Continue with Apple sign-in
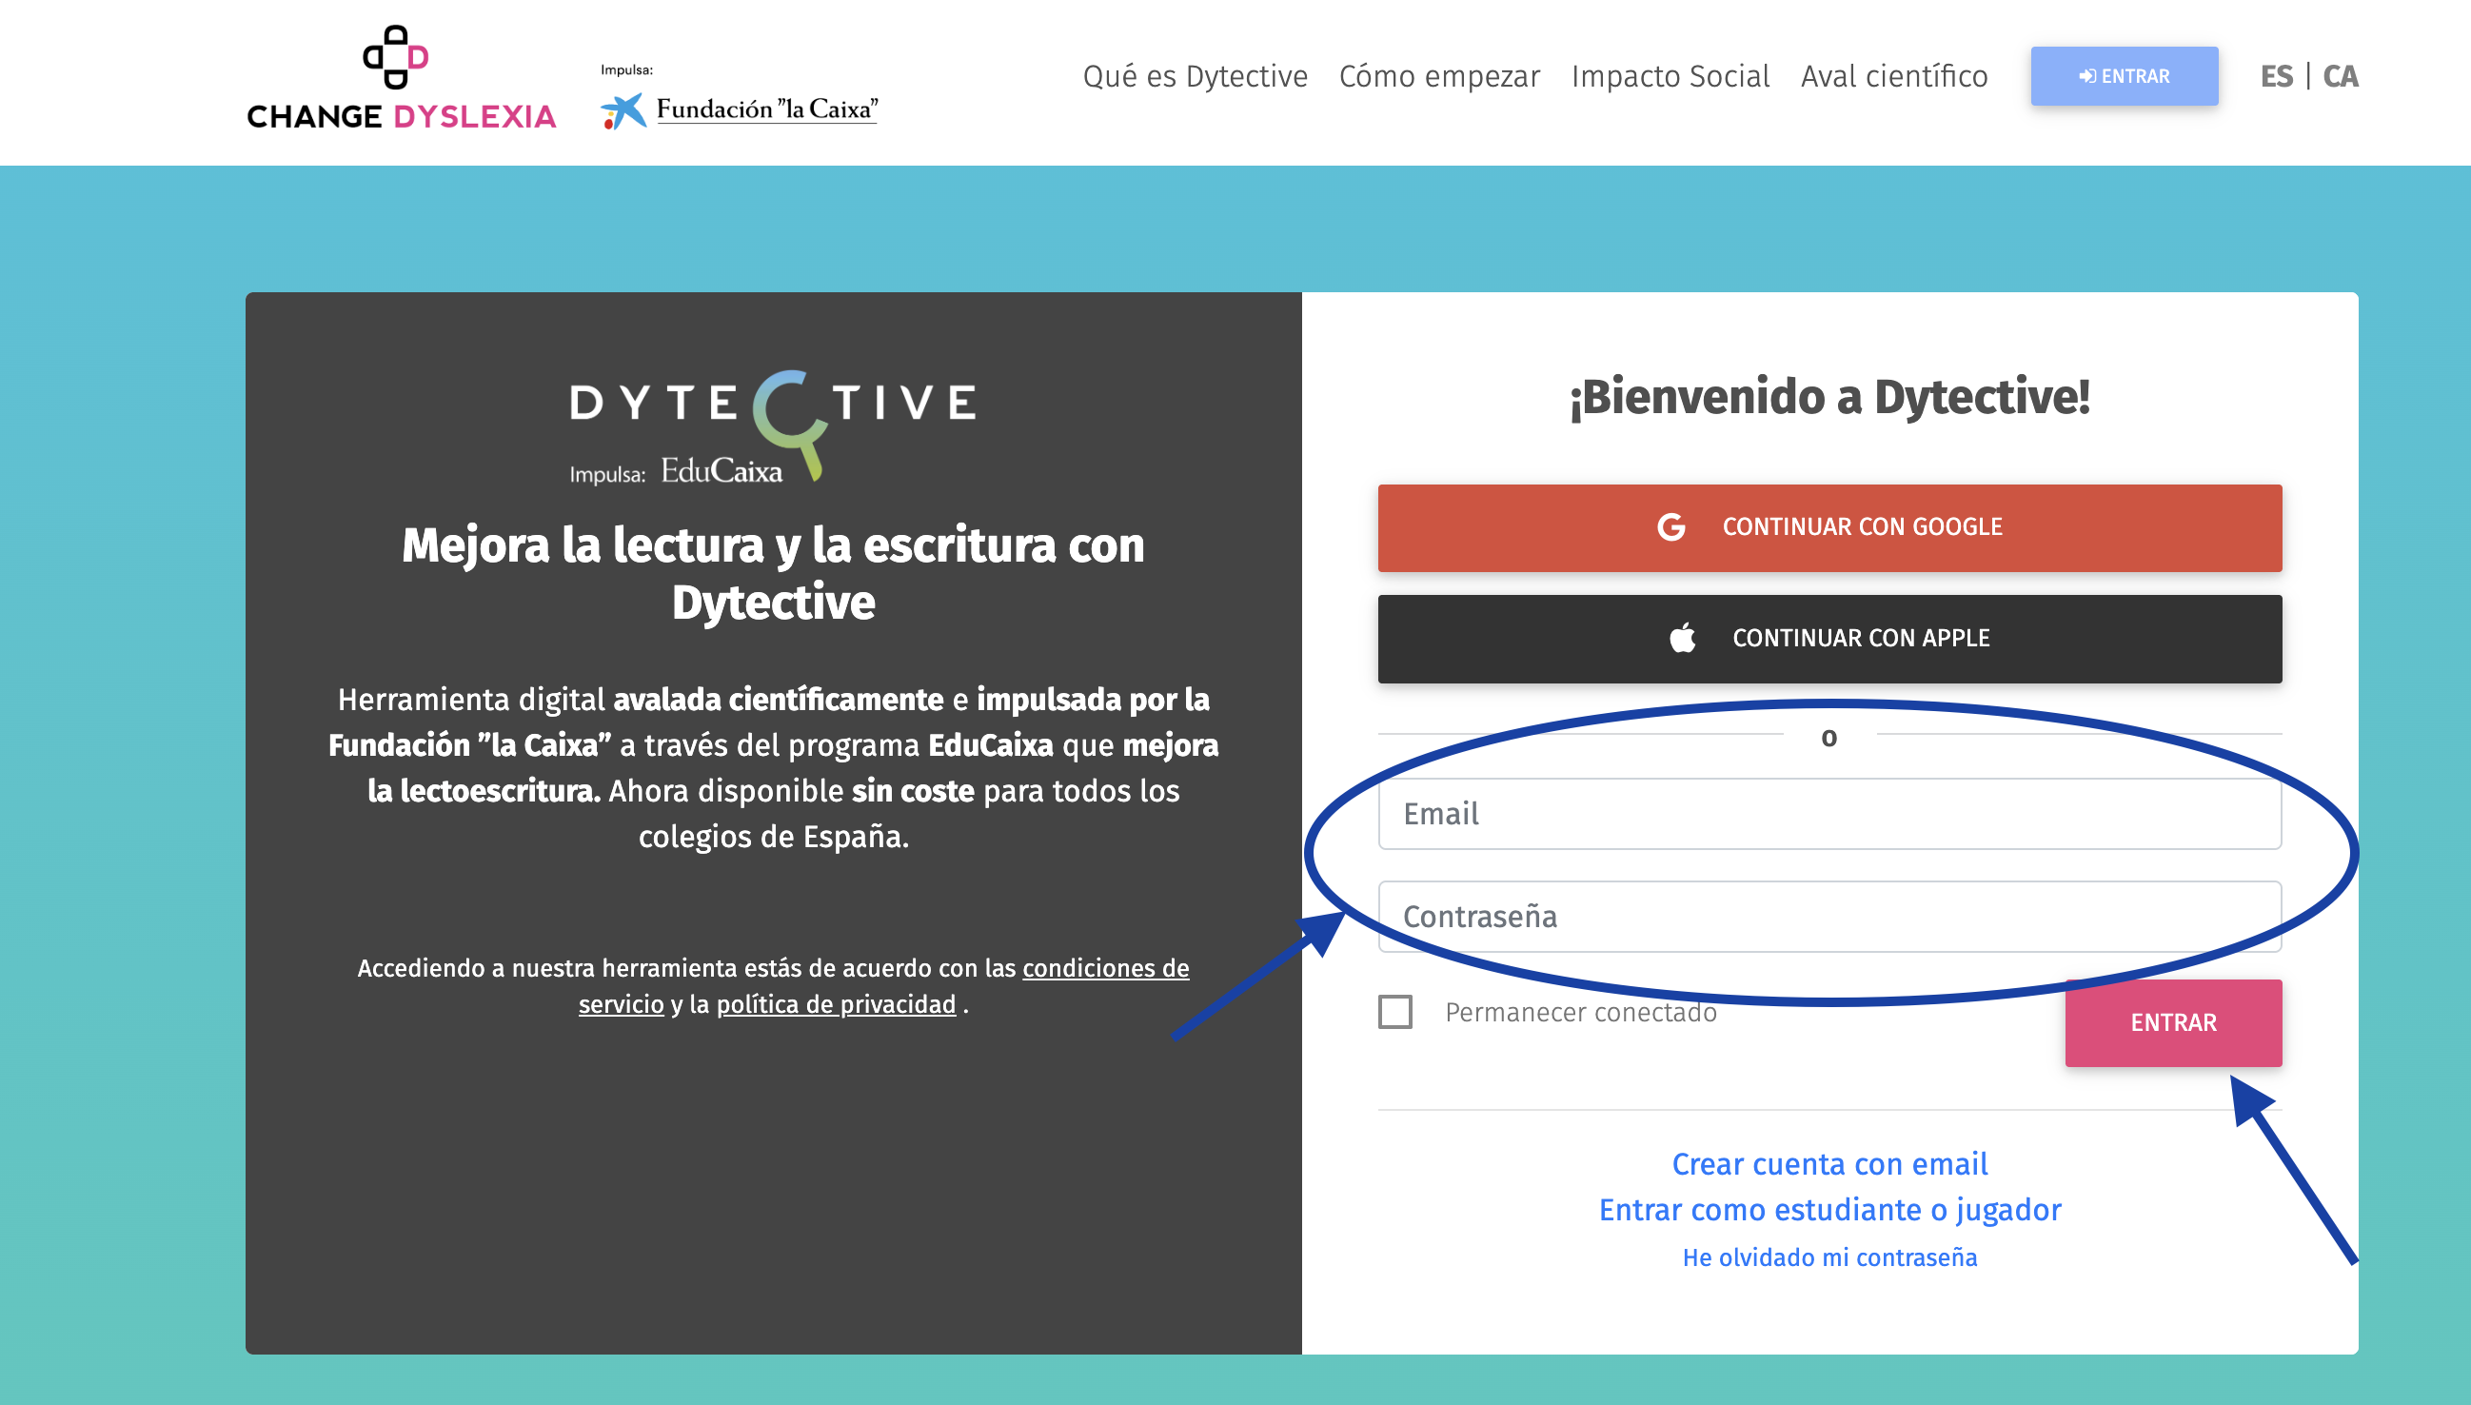 point(1829,639)
